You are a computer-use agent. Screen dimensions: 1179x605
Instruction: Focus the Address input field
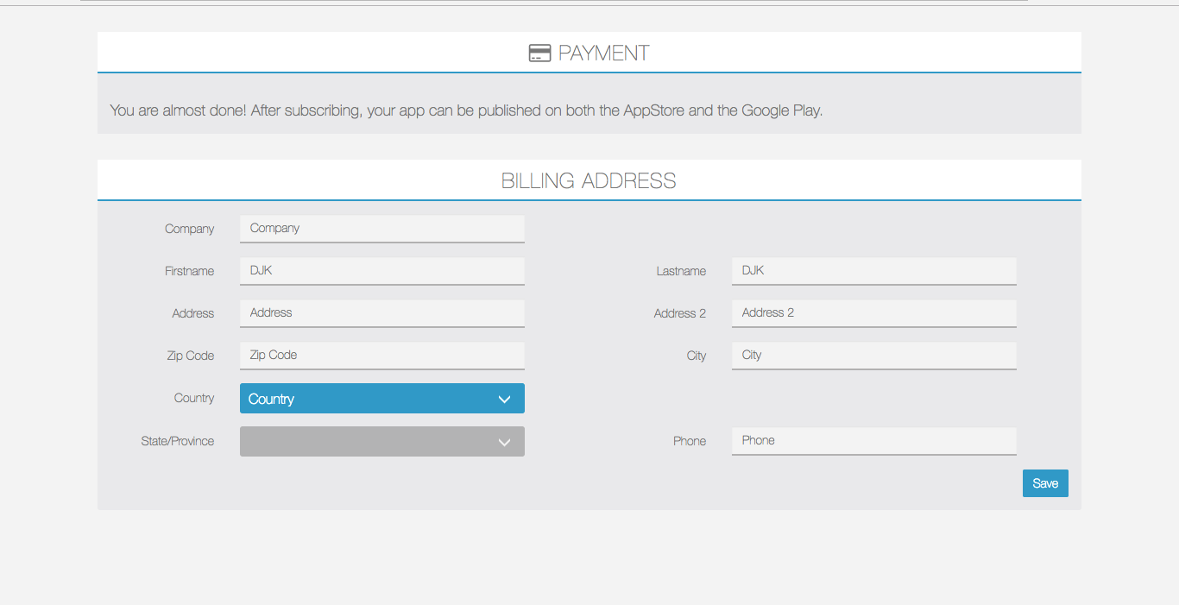pyautogui.click(x=382, y=313)
